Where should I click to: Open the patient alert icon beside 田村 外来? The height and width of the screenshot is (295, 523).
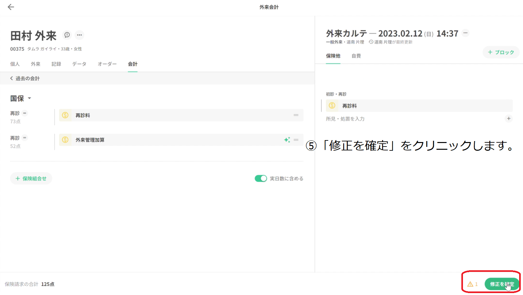(67, 35)
